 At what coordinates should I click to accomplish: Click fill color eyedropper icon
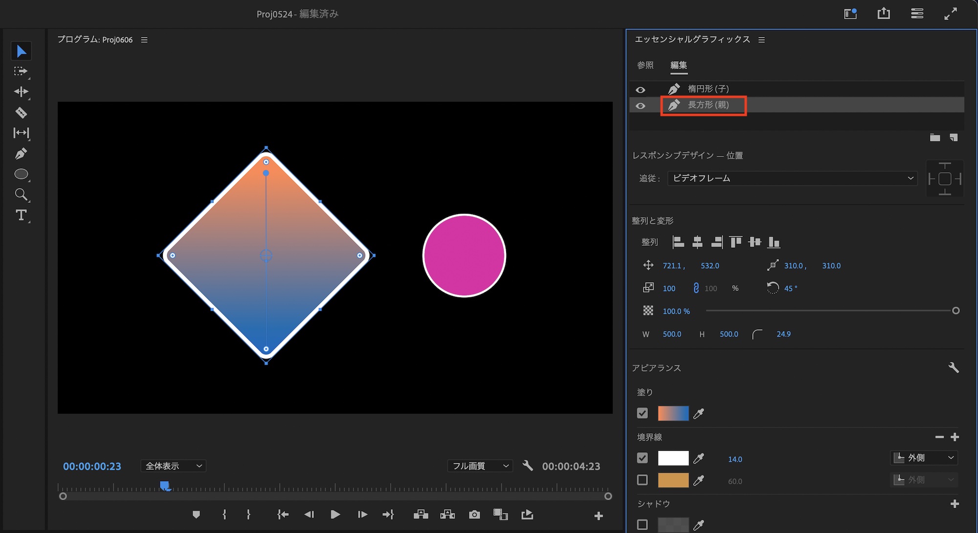point(699,414)
